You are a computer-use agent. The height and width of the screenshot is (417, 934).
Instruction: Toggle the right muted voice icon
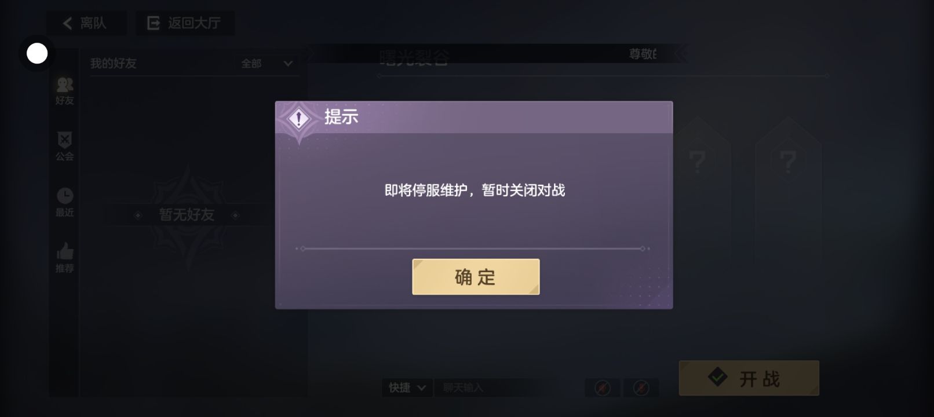coord(641,387)
